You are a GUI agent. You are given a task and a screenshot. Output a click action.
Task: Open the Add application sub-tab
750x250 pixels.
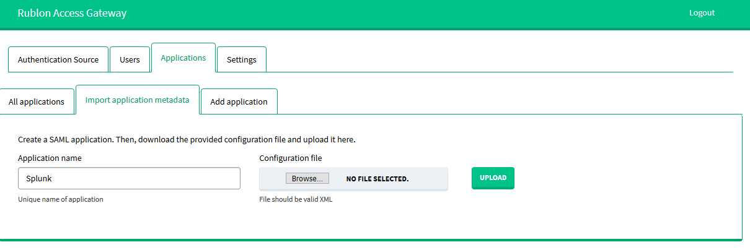(239, 102)
